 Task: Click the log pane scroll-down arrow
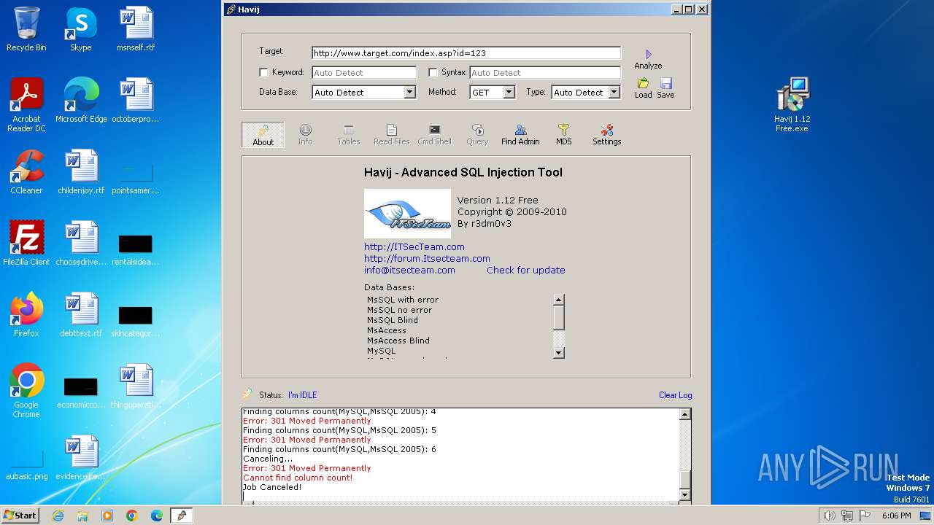coord(684,494)
